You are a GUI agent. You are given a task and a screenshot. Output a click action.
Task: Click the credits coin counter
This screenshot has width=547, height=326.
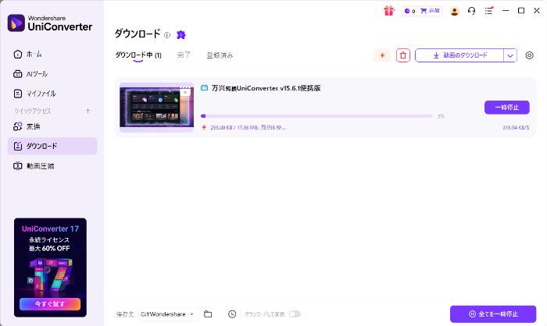pos(409,11)
